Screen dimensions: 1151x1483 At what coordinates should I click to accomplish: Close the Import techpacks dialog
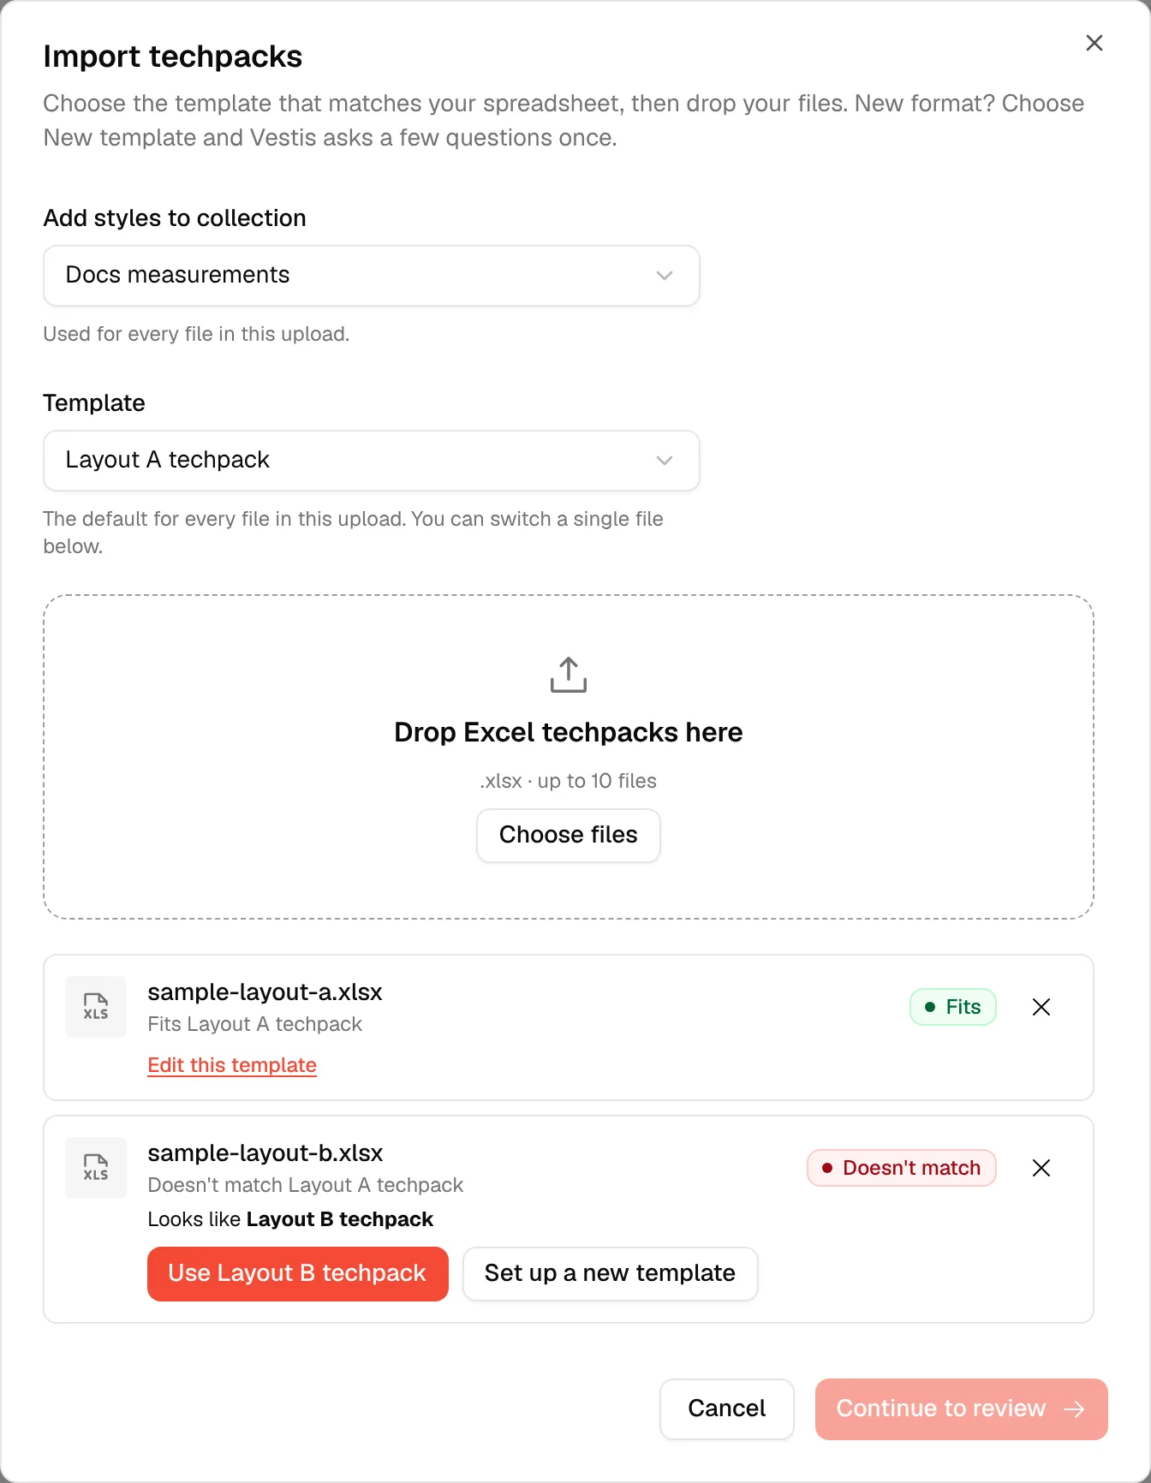tap(1094, 43)
